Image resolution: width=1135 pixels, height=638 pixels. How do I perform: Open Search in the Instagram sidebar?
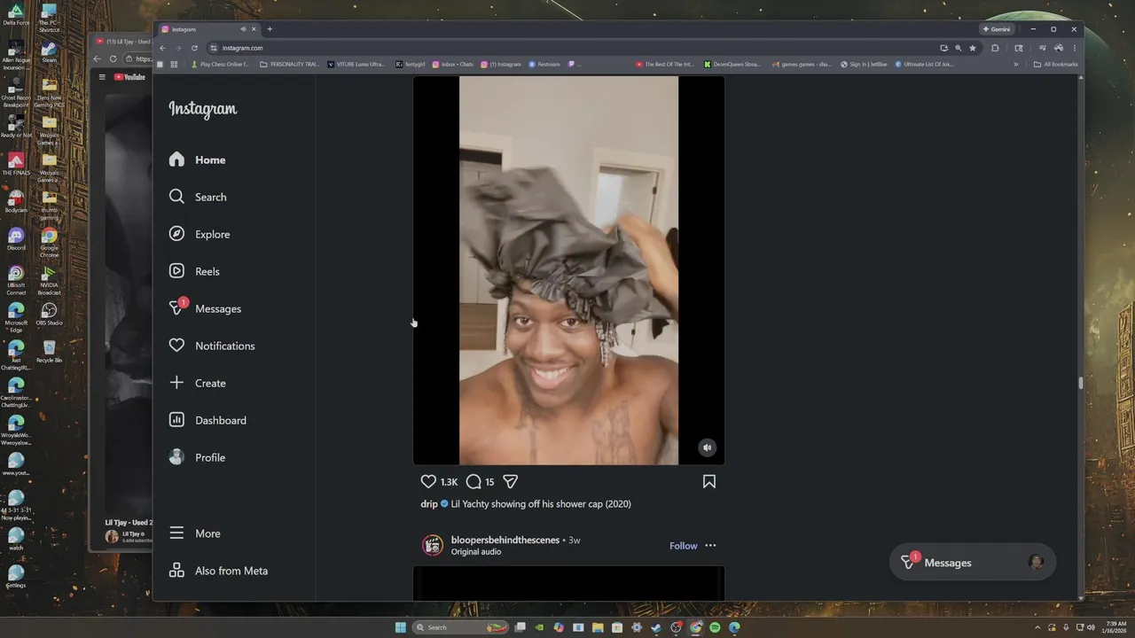coord(198,197)
